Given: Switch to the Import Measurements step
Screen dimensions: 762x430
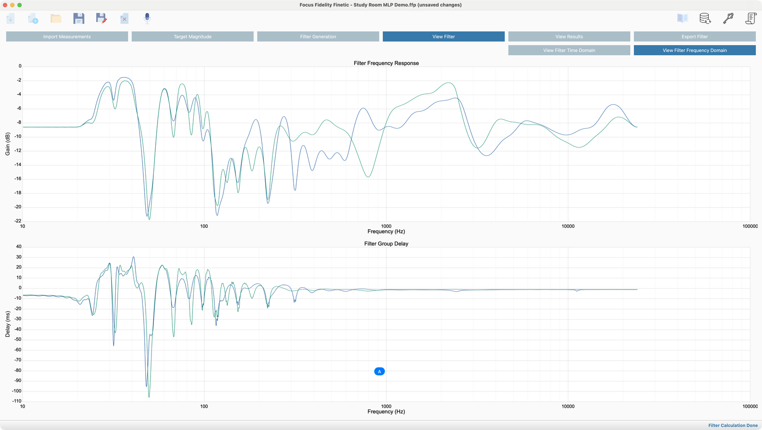Looking at the screenshot, I should [x=67, y=37].
